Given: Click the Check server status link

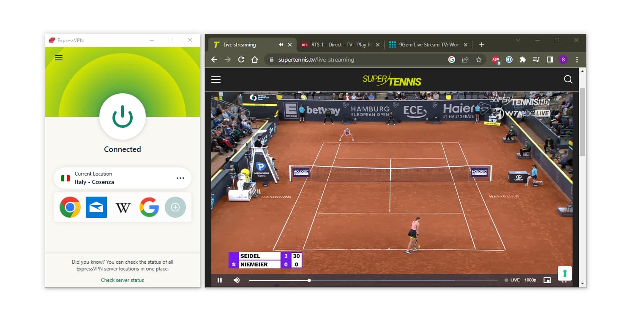Looking at the screenshot, I should 123,280.
